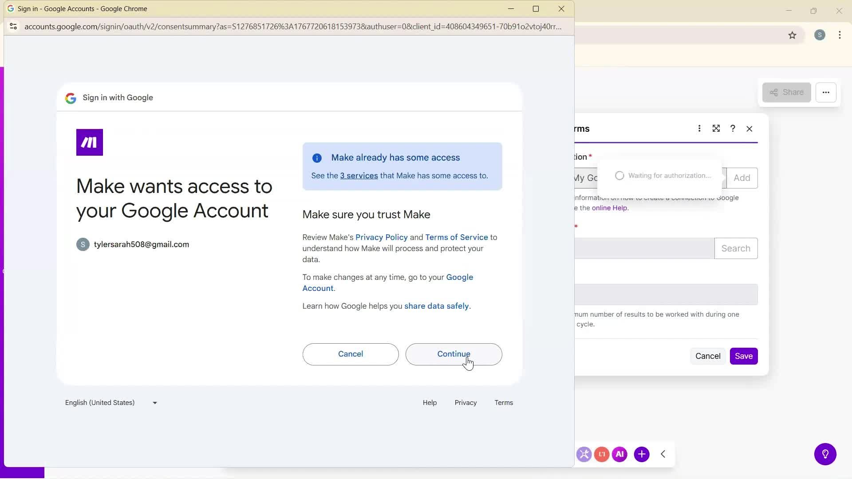Open the question mark help in settings header
852x479 pixels.
click(x=733, y=128)
